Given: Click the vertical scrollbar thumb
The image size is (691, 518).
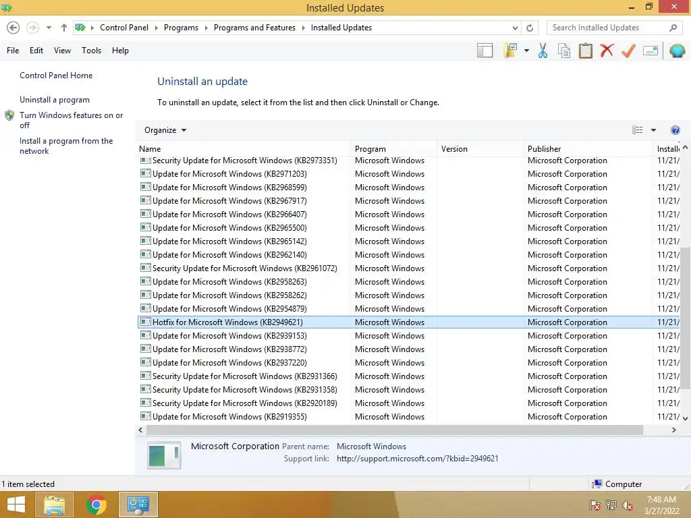Looking at the screenshot, I should click(x=685, y=318).
